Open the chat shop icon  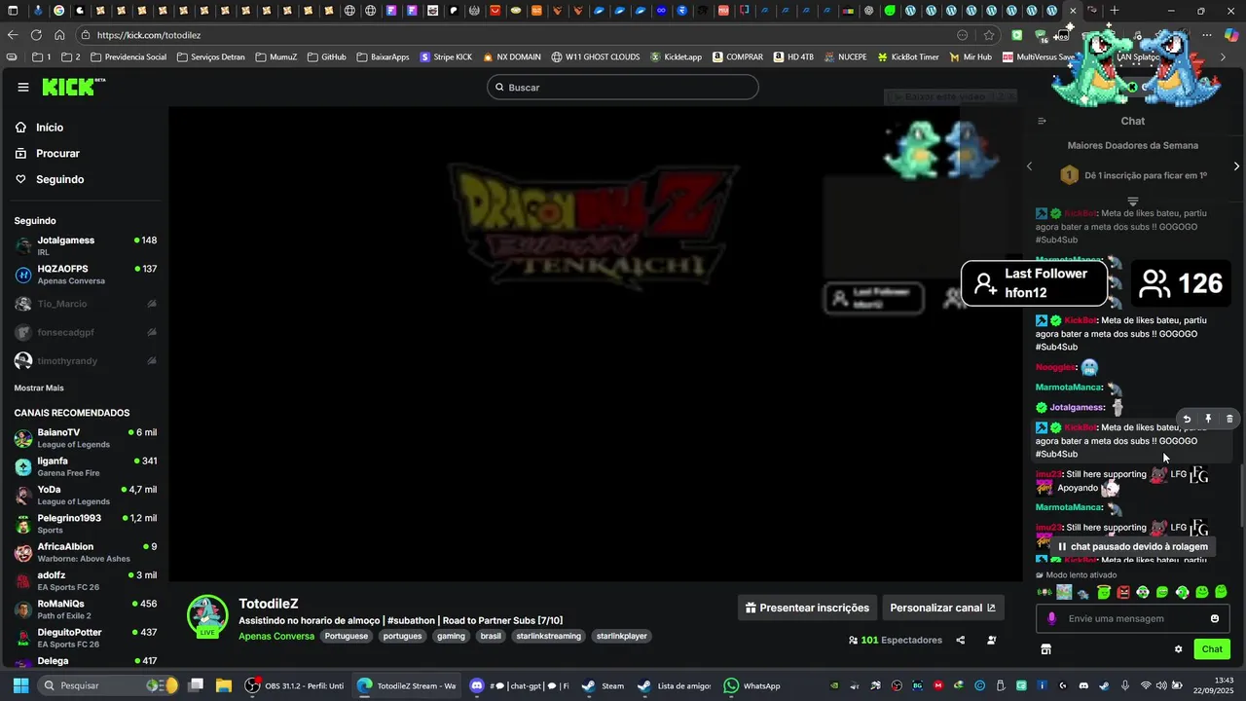coord(1046,649)
